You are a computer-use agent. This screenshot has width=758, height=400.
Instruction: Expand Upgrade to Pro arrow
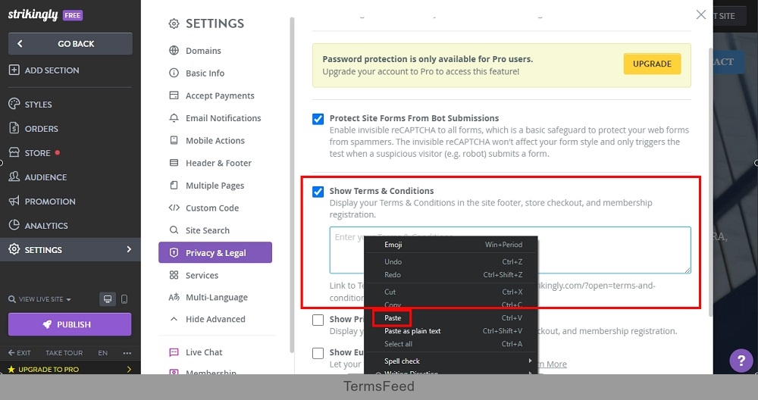tap(129, 370)
